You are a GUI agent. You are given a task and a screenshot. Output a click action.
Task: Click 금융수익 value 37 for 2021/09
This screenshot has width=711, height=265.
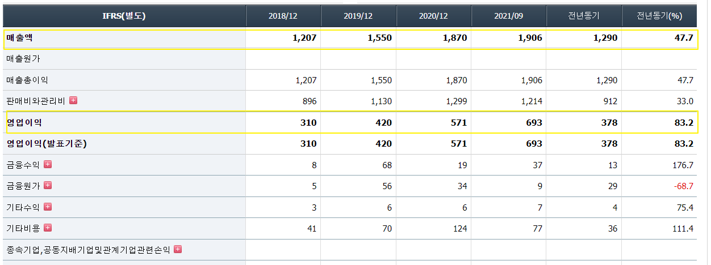(x=537, y=165)
